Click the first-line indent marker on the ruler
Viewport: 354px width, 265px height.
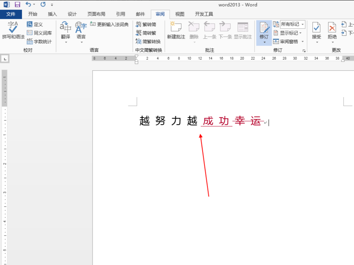[x=136, y=56]
